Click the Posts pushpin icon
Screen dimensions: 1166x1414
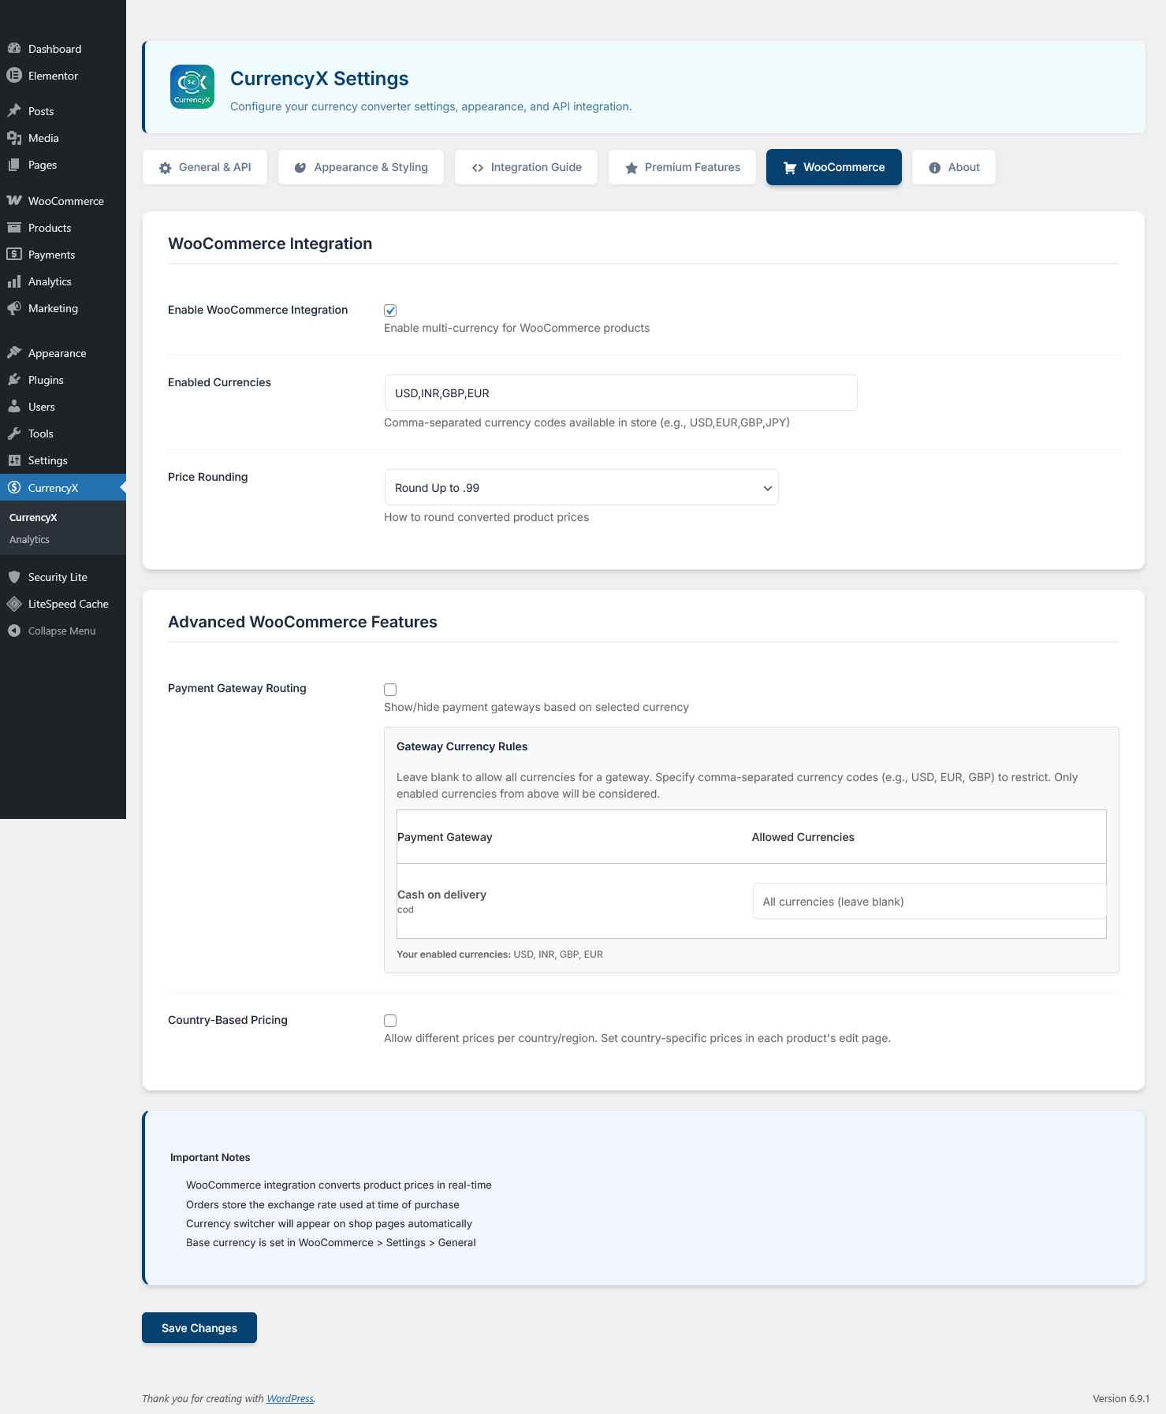[x=14, y=111]
